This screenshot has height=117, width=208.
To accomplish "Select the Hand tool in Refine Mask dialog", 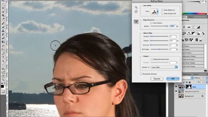I will [136, 12].
